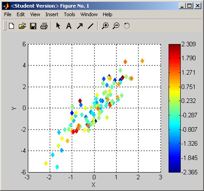Choose the Insert Arrow tool
This screenshot has width=204, height=191.
(80, 26)
